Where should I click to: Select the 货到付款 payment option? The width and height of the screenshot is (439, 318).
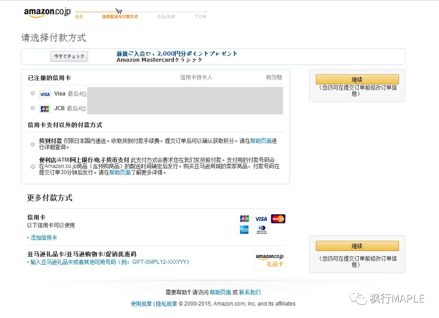point(32,144)
